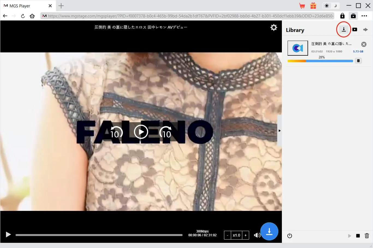373x248 pixels.
Task: Rewind 10 seconds
Action: [116, 132]
